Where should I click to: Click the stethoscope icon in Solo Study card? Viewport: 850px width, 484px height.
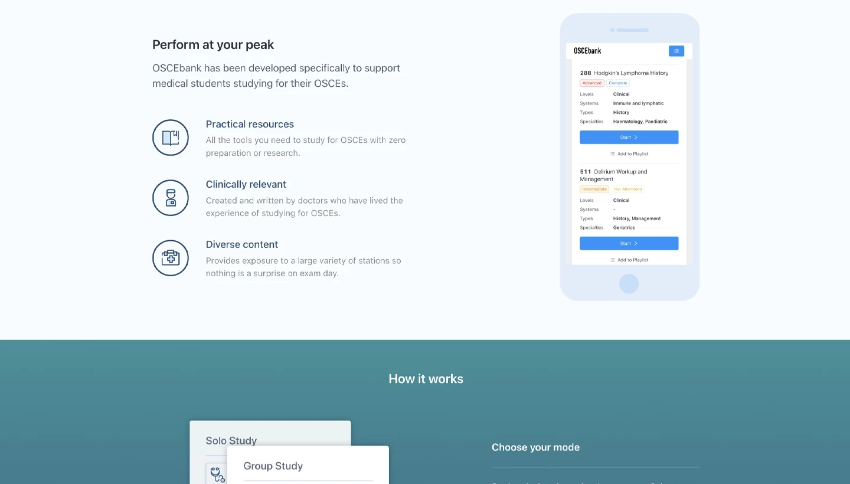pyautogui.click(x=217, y=474)
